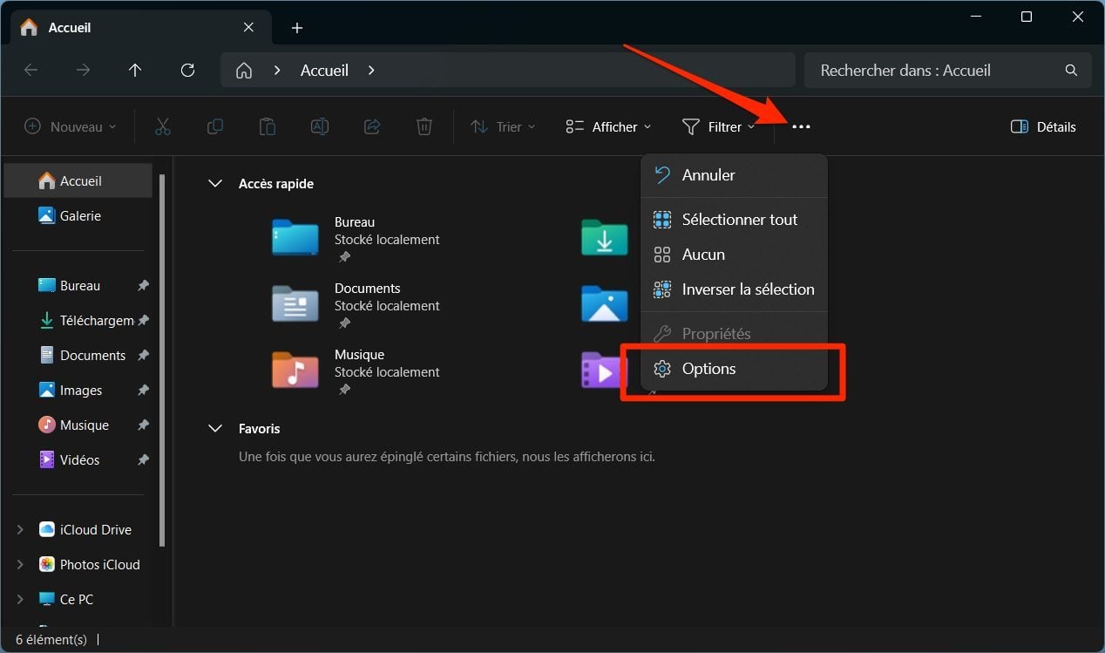Click the home icon in address bar
The image size is (1105, 653).
click(x=245, y=71)
